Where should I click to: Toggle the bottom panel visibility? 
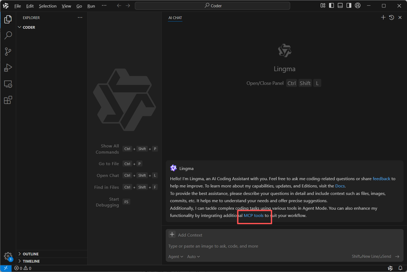point(340,5)
